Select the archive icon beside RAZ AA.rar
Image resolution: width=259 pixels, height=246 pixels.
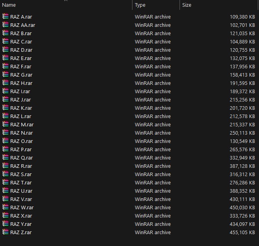click(x=5, y=25)
